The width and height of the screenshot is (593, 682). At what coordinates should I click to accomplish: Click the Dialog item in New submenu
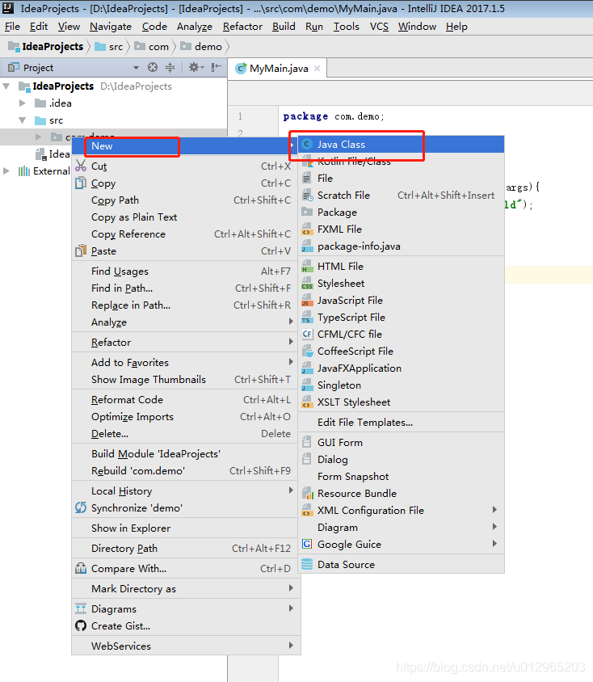pos(333,460)
